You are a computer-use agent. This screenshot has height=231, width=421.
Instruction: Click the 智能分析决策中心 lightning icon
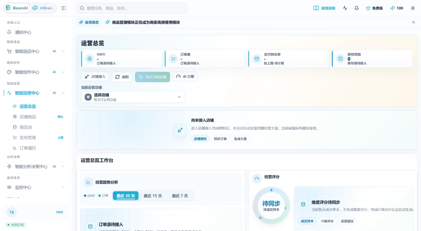coord(9,167)
